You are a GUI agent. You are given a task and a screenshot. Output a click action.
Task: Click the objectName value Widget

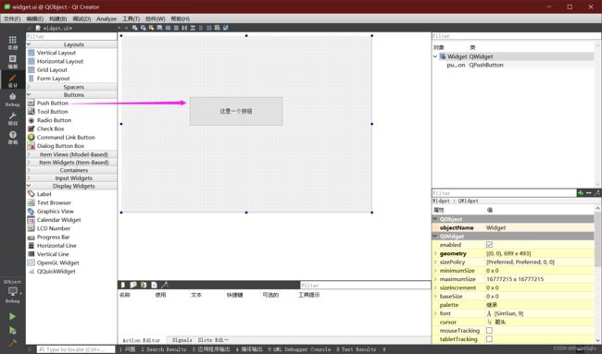496,227
